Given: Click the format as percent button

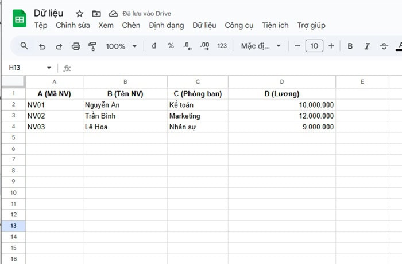Looking at the screenshot, I should click(171, 46).
